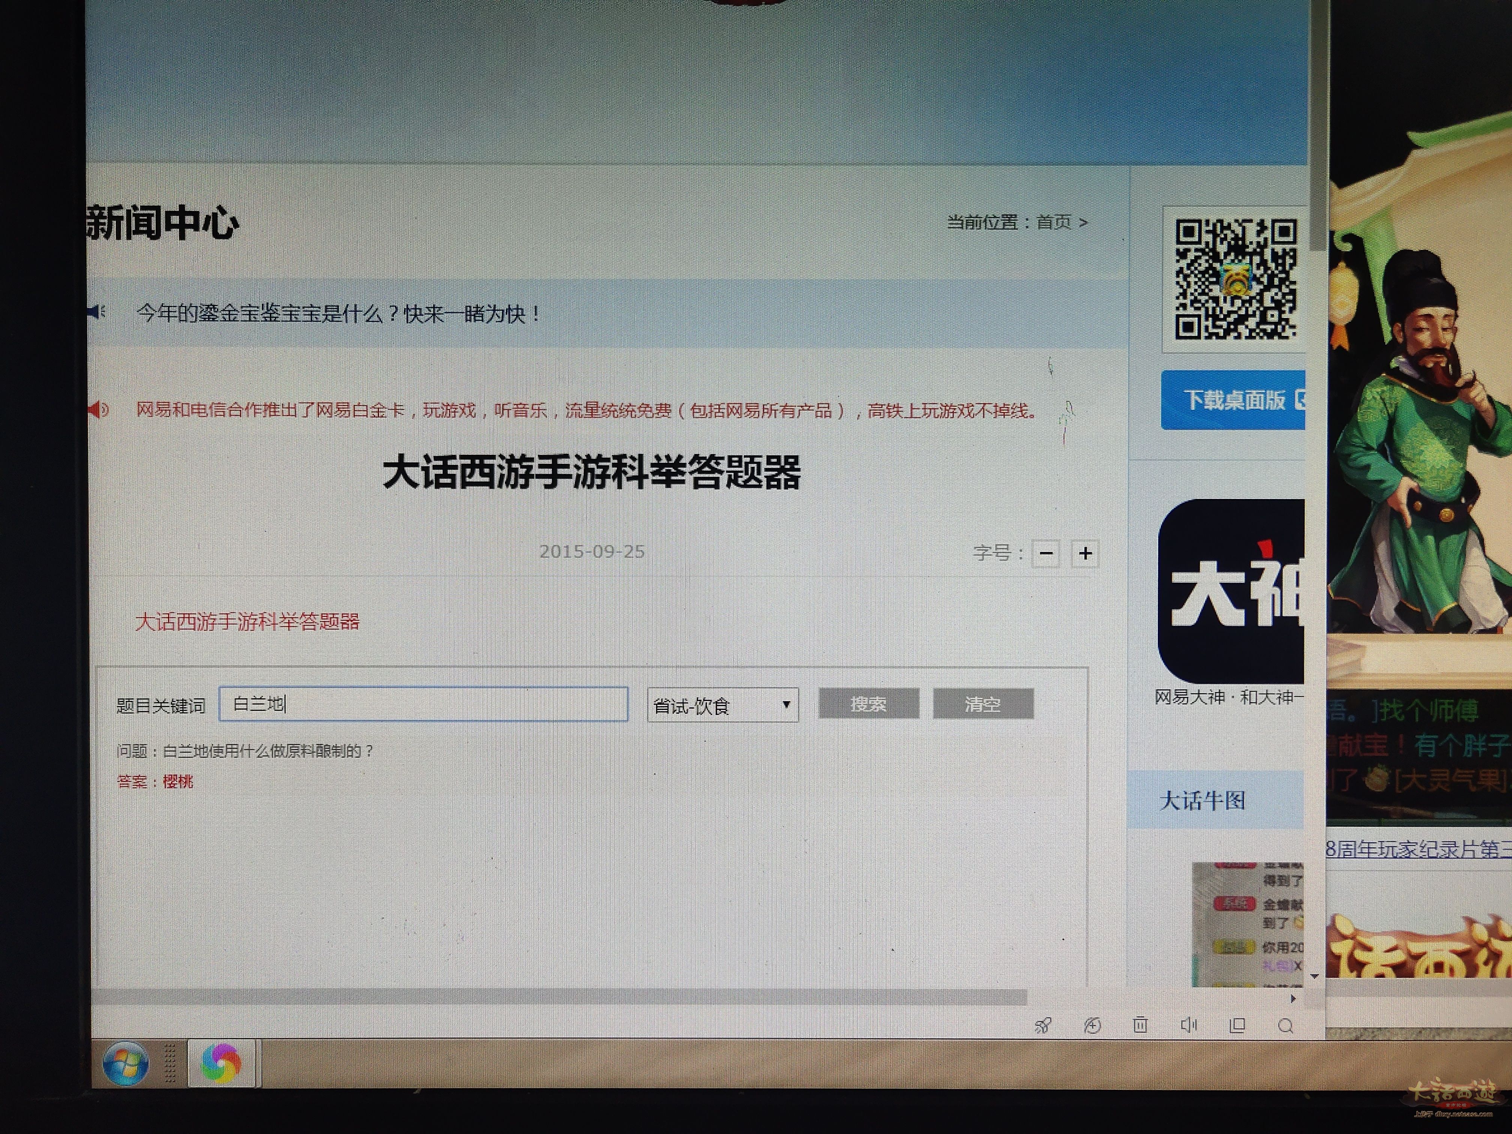Click the 新闻中心 heading

tap(163, 222)
